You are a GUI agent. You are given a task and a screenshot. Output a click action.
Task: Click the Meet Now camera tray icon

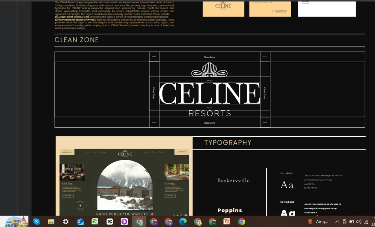click(x=345, y=222)
